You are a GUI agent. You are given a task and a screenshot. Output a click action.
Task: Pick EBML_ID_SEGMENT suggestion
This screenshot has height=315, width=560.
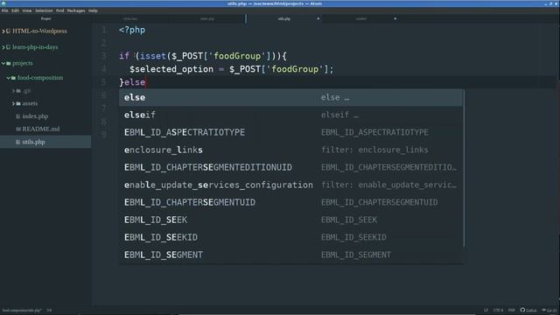pos(290,255)
